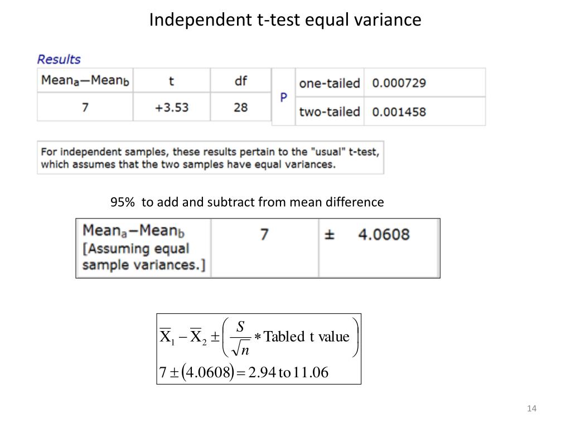Select the mean difference value 7 in the results table
Viewport: 571px width, 428px height.
pyautogui.click(x=85, y=107)
